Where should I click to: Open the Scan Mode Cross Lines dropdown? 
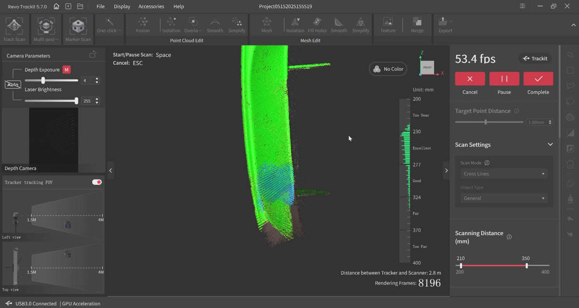click(x=504, y=174)
